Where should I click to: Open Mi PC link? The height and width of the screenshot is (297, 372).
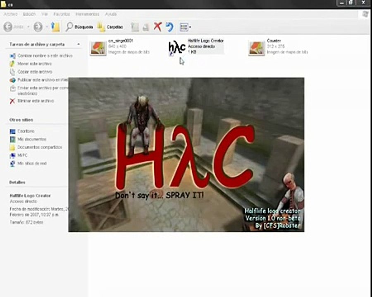(22, 155)
